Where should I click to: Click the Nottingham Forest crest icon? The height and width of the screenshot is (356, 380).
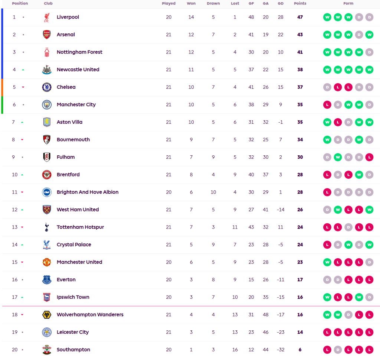coord(46,52)
